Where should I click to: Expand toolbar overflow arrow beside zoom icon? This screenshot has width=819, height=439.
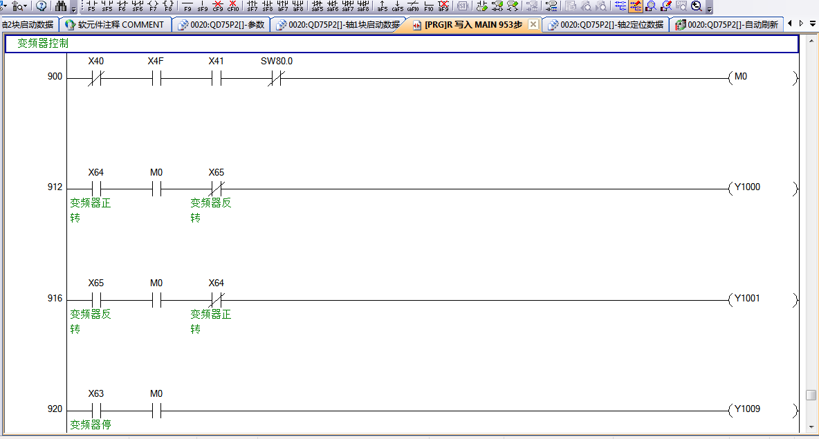pyautogui.click(x=709, y=7)
